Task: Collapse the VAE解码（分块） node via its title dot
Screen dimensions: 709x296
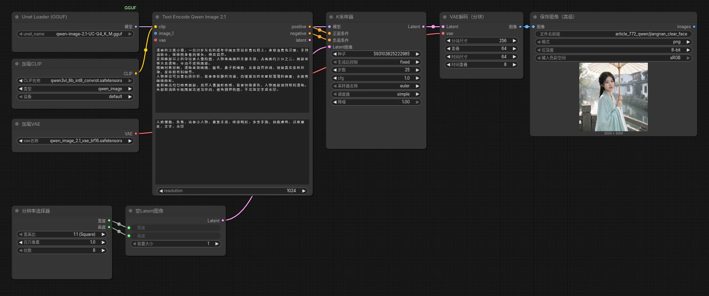Action: point(445,16)
